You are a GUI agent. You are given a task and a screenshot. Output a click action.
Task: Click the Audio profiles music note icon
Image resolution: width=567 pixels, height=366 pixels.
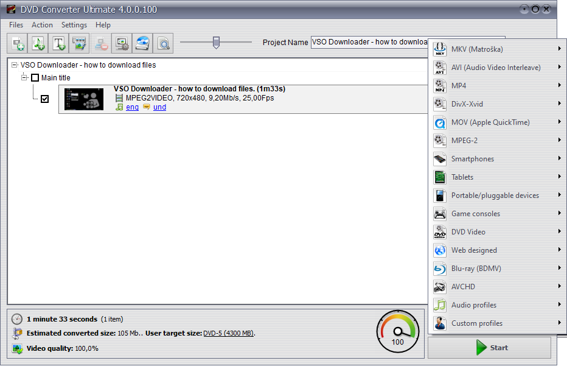440,305
